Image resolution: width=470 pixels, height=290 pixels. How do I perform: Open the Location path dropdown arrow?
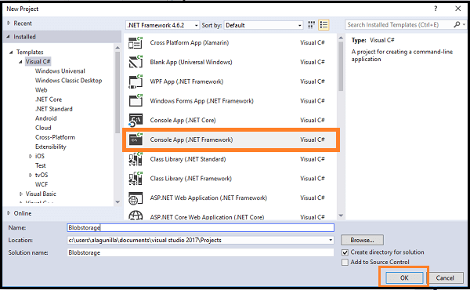(x=331, y=240)
